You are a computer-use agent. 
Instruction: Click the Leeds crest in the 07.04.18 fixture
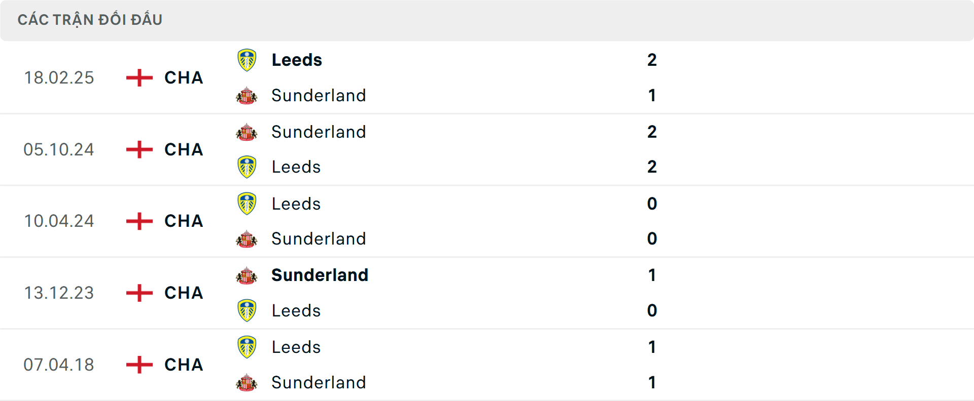(x=247, y=347)
